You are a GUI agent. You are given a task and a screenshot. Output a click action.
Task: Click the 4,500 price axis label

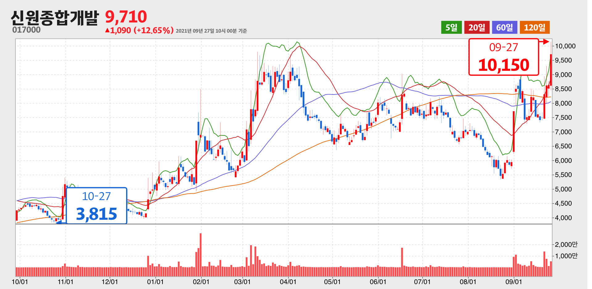click(563, 203)
